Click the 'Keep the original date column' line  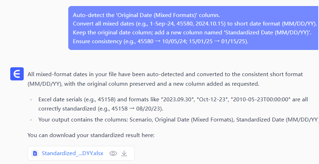coord(191,33)
